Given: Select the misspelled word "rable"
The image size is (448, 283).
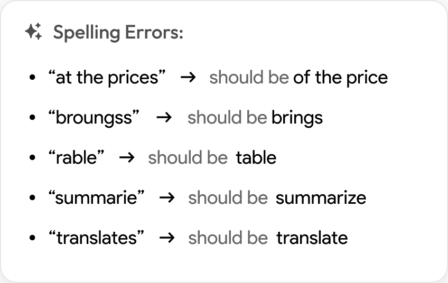Looking at the screenshot, I should point(77,157).
